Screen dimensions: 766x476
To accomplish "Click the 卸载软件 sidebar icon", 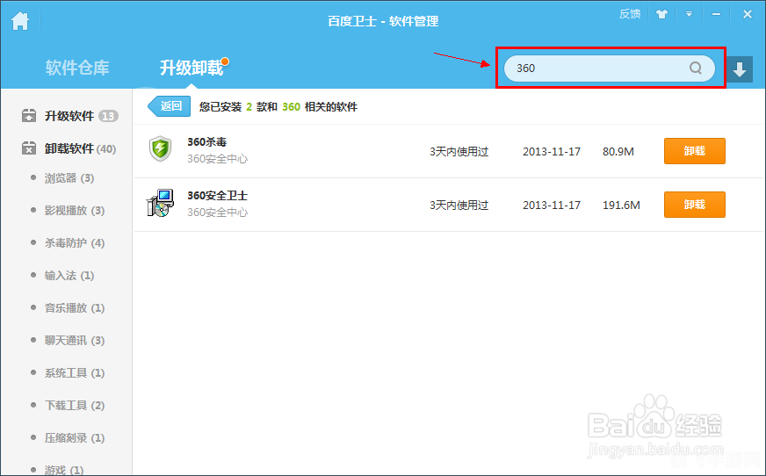I will coord(29,148).
